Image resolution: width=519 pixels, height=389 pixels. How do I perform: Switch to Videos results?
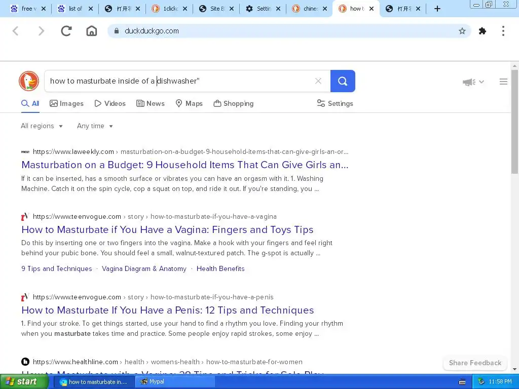pyautogui.click(x=110, y=103)
